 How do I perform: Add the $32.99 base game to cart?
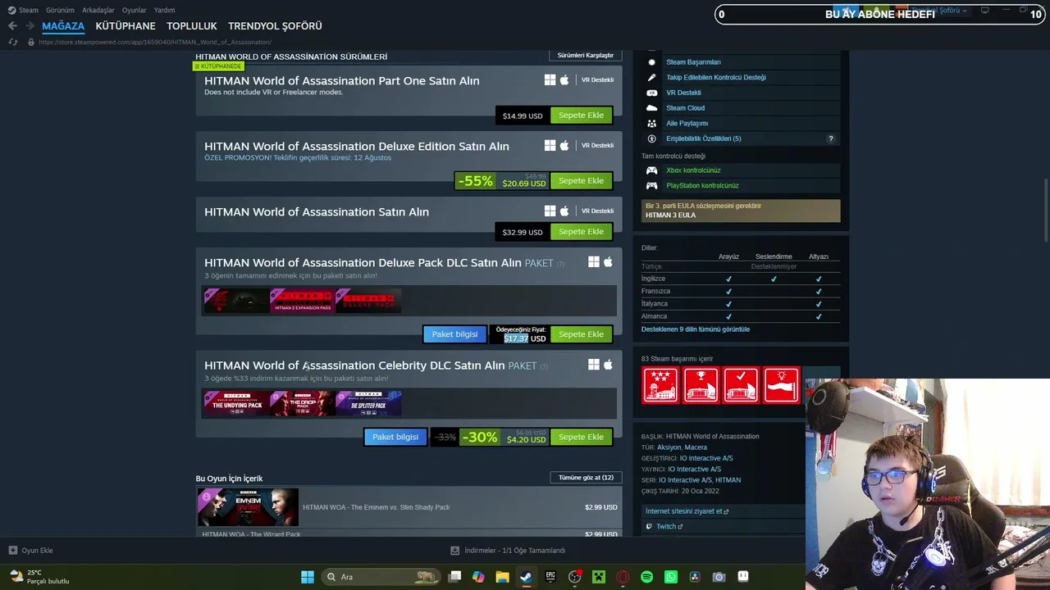click(581, 232)
